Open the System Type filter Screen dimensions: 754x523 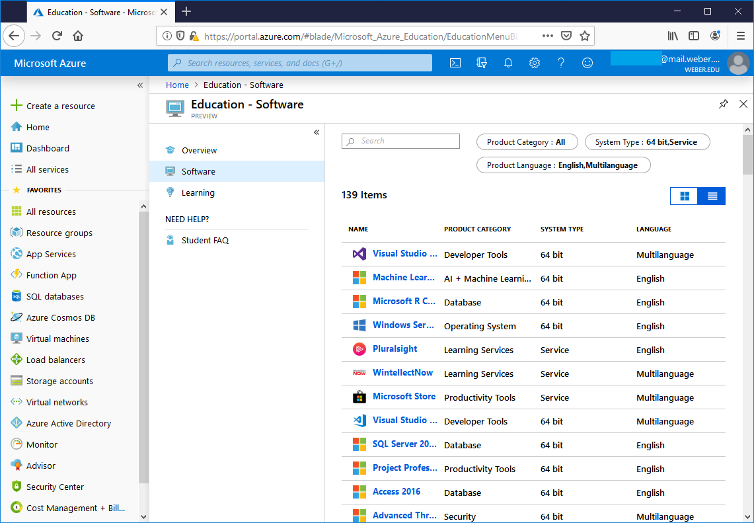[647, 142]
